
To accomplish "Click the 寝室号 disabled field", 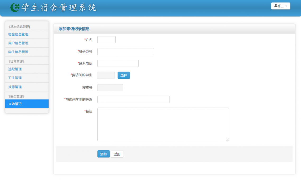I will click(110, 87).
